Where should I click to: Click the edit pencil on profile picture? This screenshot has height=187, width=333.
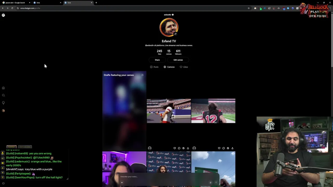[x=175, y=34]
